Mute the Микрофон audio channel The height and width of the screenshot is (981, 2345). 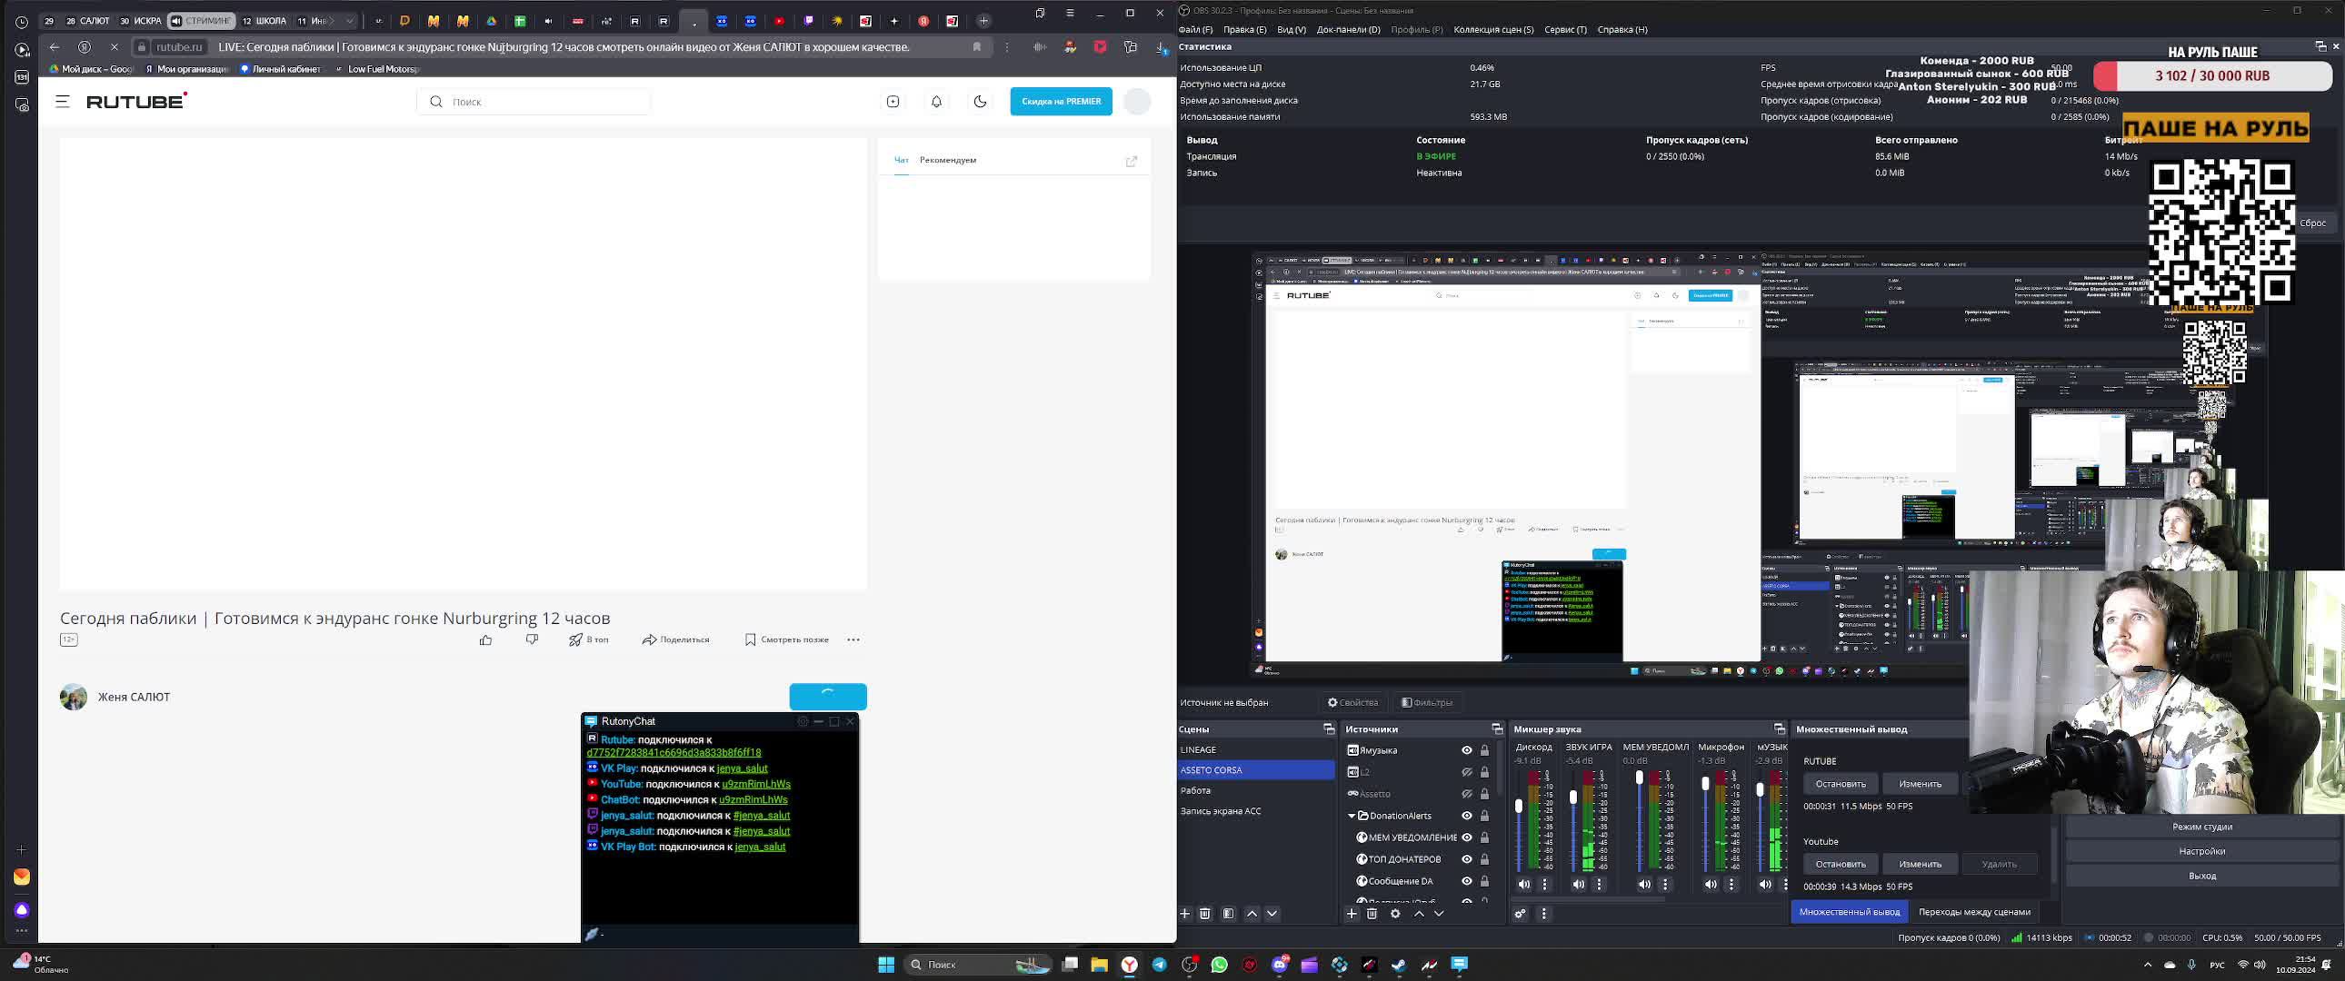[x=1711, y=885]
